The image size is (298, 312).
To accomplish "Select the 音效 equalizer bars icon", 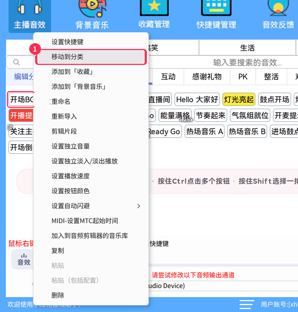I will click(x=24, y=256).
